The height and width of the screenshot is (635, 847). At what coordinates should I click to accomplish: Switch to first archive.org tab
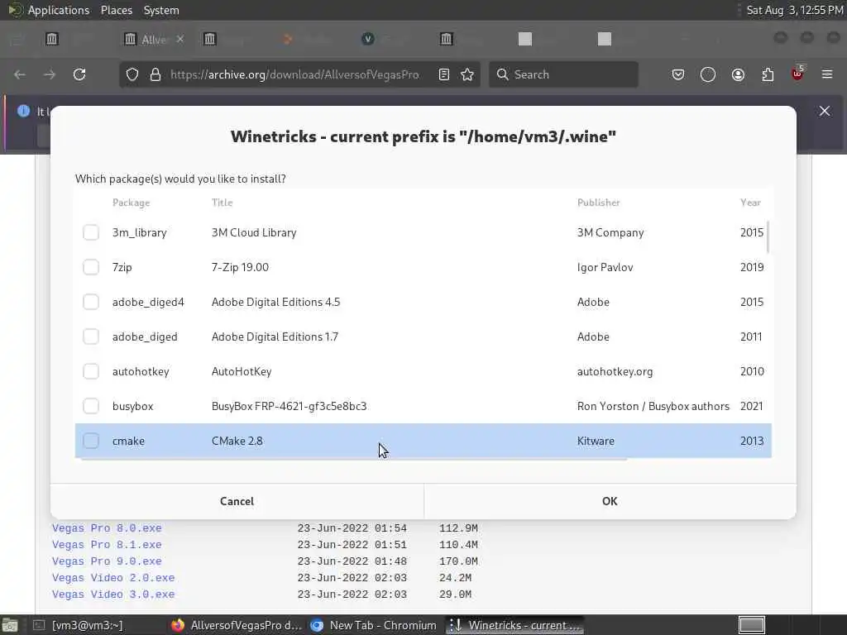tap(52, 39)
